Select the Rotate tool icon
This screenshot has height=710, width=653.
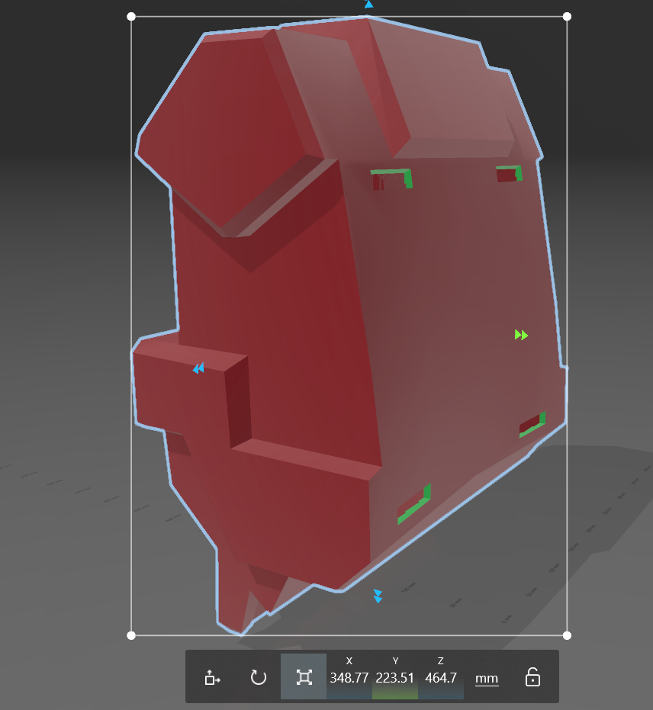258,678
